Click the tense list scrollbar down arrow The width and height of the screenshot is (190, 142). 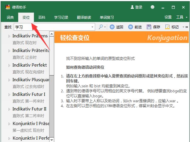(52, 140)
